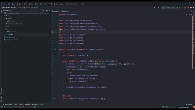Hide the Project tool window
Viewport: 195px width, 110px height.
(49, 10)
